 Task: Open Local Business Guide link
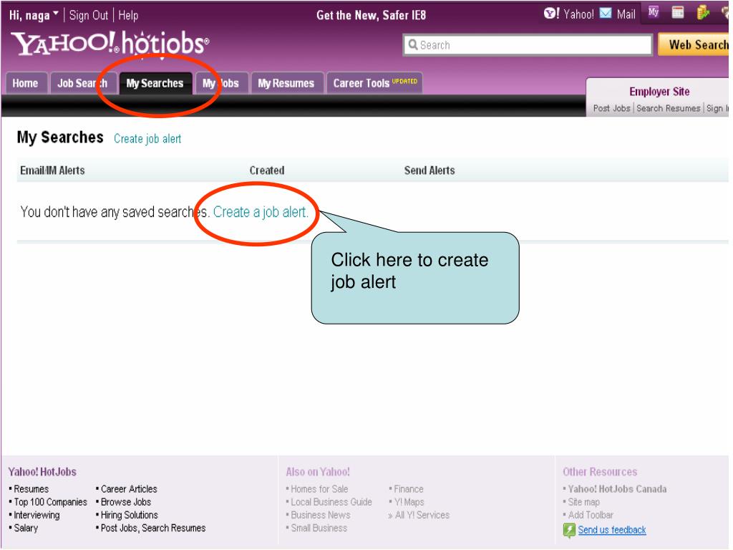coord(331,502)
